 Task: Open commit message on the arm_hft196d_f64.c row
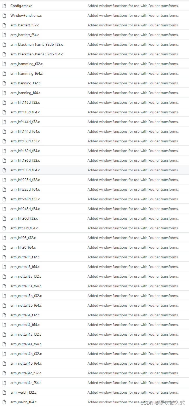pyautogui.click(x=133, y=170)
